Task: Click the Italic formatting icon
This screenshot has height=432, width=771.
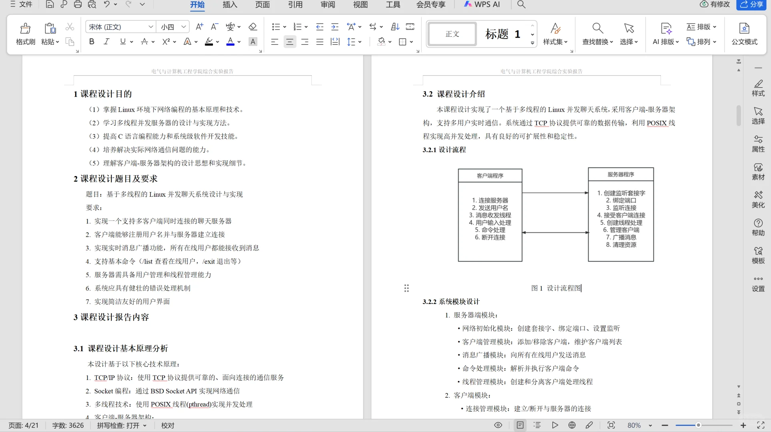Action: click(x=106, y=42)
